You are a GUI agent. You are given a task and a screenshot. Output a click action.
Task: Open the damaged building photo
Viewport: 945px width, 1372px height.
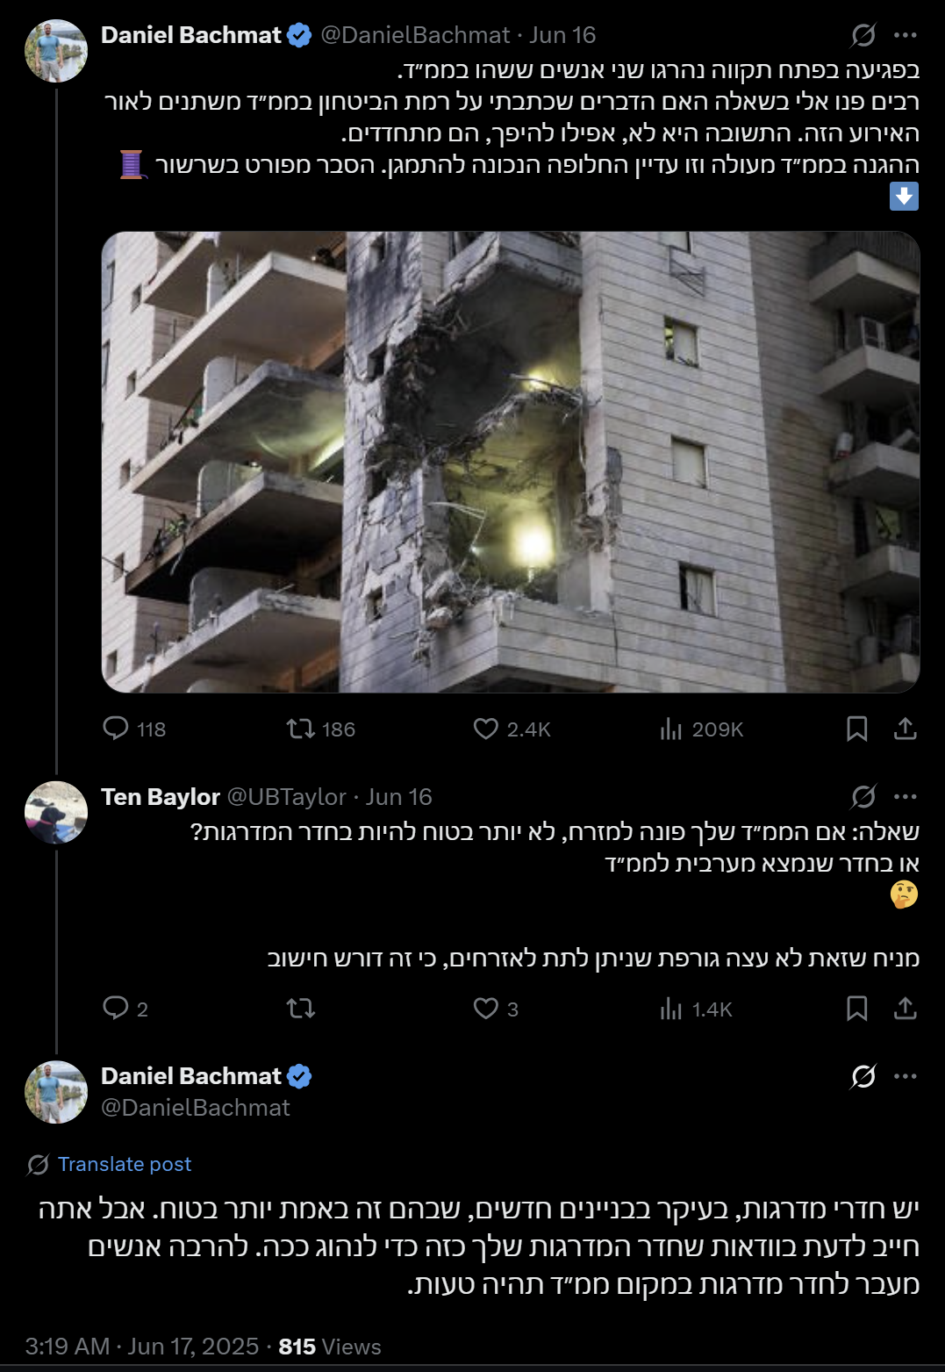(x=511, y=462)
